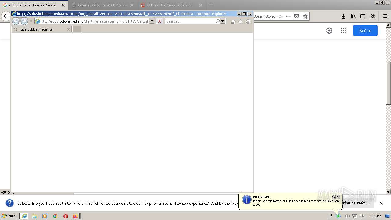Click MediaGet green tray icon
The width and height of the screenshot is (391, 220).
pyautogui.click(x=338, y=216)
